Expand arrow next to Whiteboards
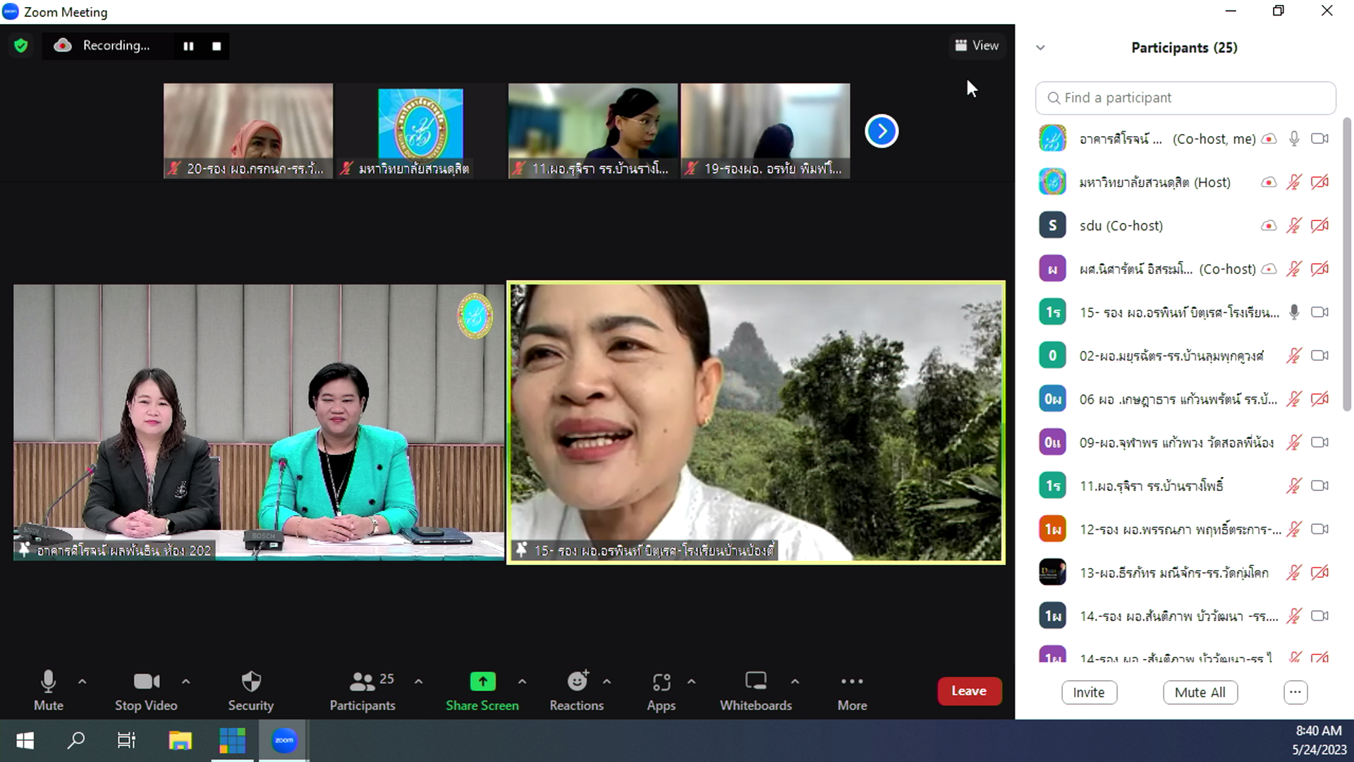 pyautogui.click(x=795, y=682)
